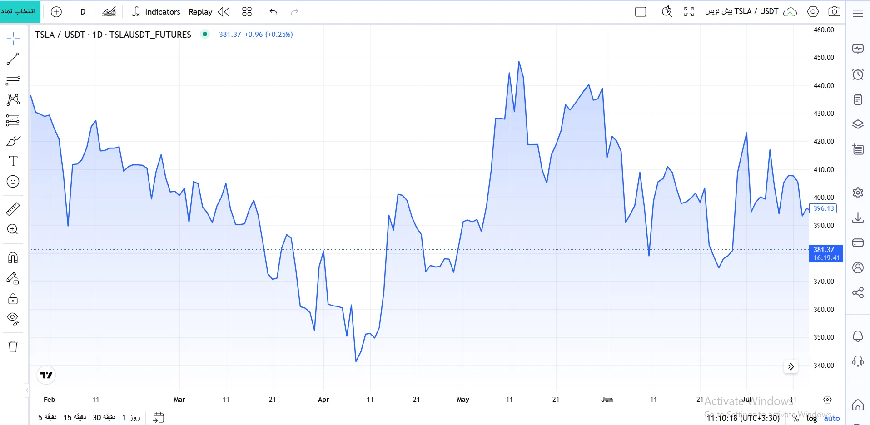870x425 pixels.
Task: Click the zoom in magnifier tool
Action: pyautogui.click(x=13, y=229)
